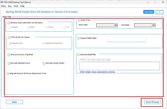Screen dimensions: 167x109
Task: Switch to the Subject filter tab
Action: pos(83,59)
